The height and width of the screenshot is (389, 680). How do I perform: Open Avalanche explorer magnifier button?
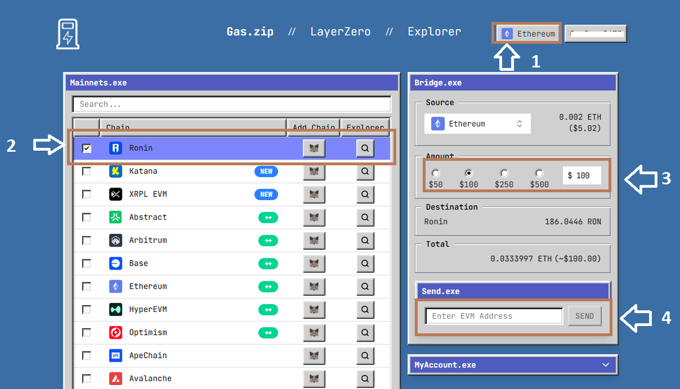pyautogui.click(x=365, y=378)
